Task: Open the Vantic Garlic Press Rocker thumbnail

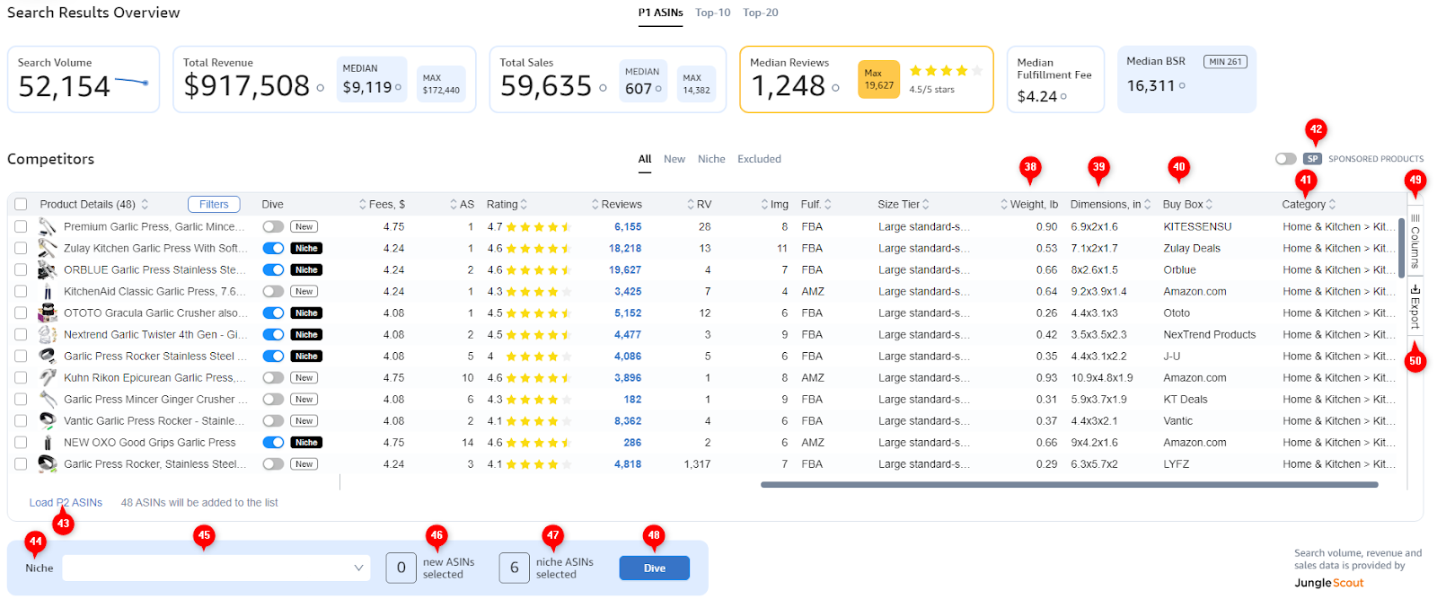Action: tap(48, 420)
